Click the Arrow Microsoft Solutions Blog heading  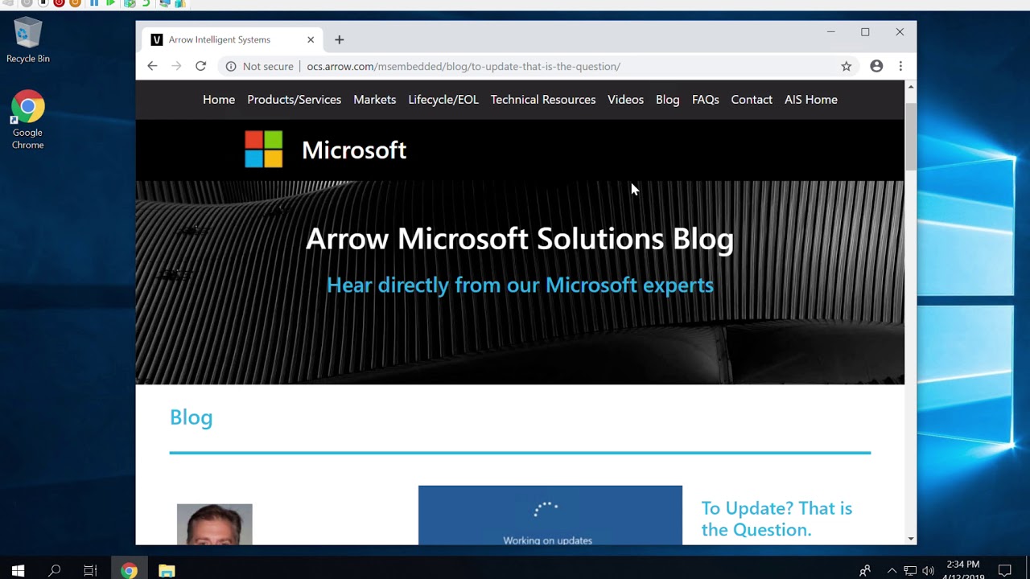[x=520, y=239]
